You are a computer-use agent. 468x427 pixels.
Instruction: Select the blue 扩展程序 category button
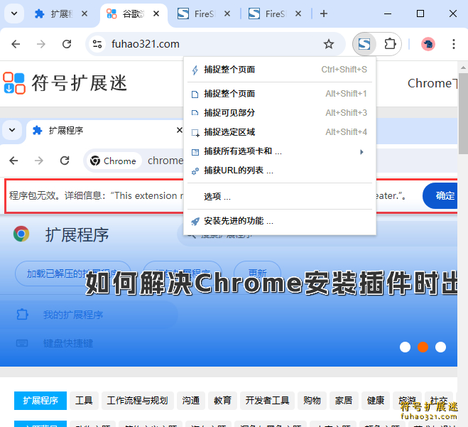pyautogui.click(x=40, y=401)
